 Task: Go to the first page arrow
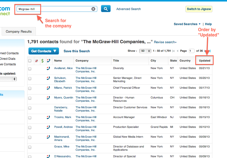(x=173, y=51)
